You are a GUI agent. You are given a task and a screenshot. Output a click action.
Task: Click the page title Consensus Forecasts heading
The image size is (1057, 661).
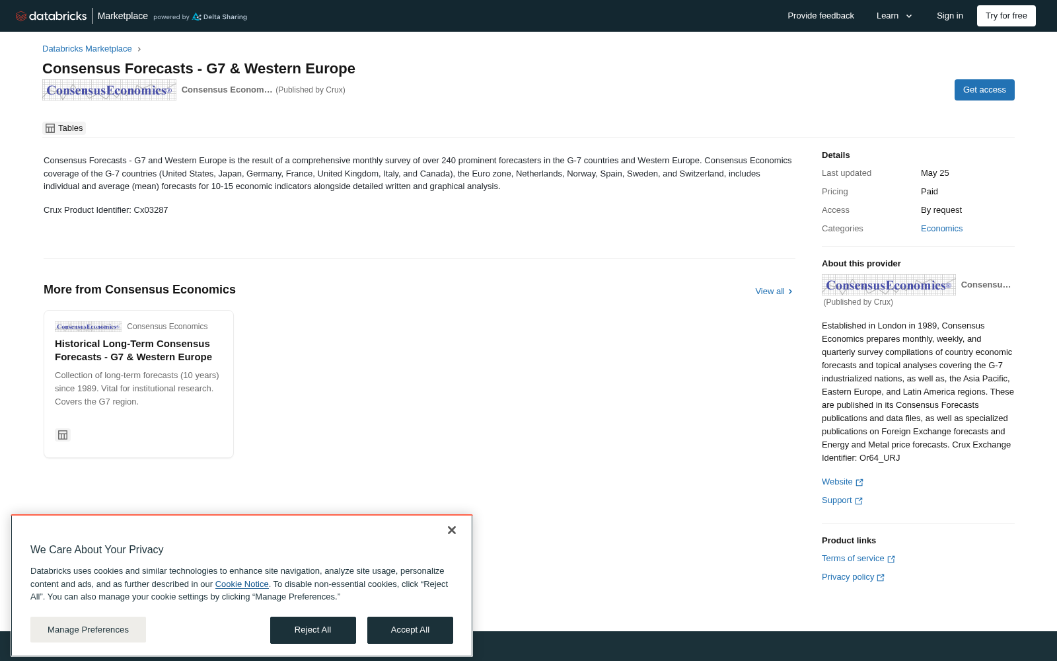[x=199, y=69]
